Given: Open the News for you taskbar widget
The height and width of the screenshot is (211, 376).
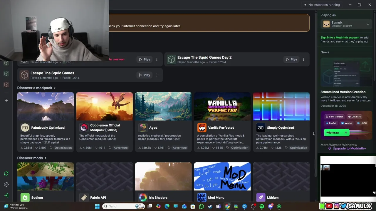Looking at the screenshot, I should [16, 206].
